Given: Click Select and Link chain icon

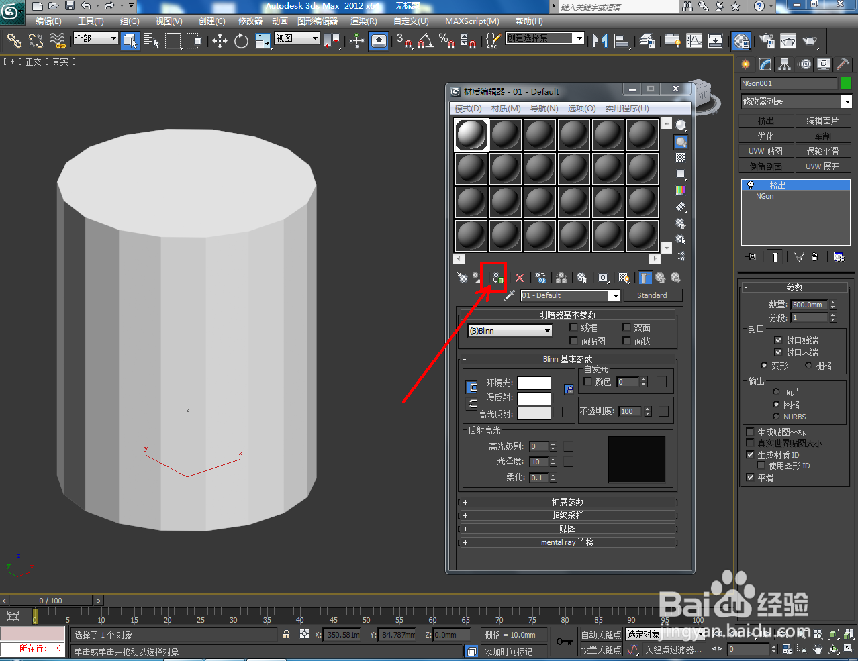Looking at the screenshot, I should click(14, 41).
